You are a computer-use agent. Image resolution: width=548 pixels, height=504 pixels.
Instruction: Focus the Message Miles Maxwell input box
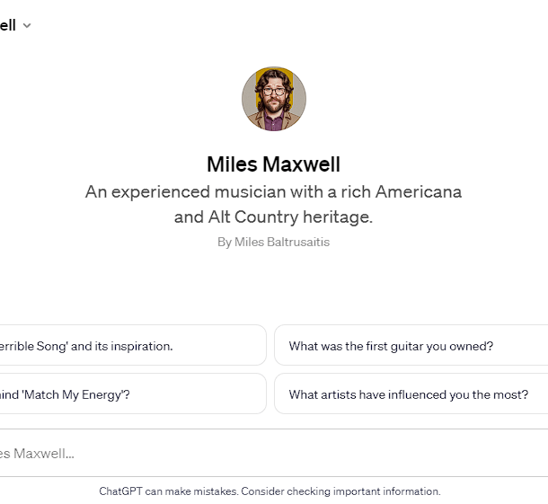(274, 453)
